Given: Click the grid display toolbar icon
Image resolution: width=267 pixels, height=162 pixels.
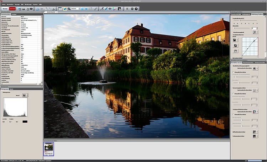Looking at the screenshot, I should click(60, 8).
